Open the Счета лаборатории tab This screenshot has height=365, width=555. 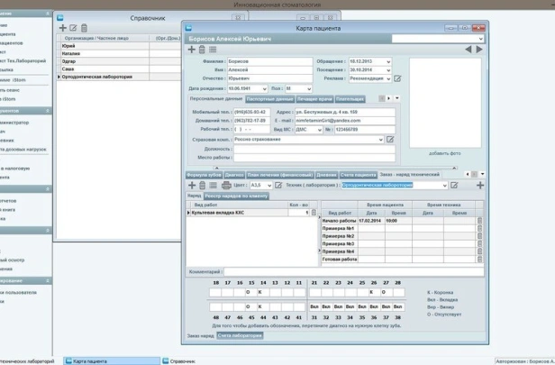[241, 335]
